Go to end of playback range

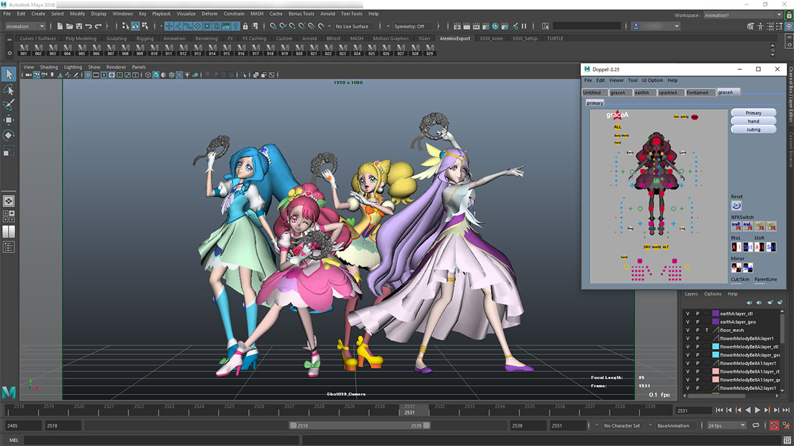pyautogui.click(x=785, y=410)
